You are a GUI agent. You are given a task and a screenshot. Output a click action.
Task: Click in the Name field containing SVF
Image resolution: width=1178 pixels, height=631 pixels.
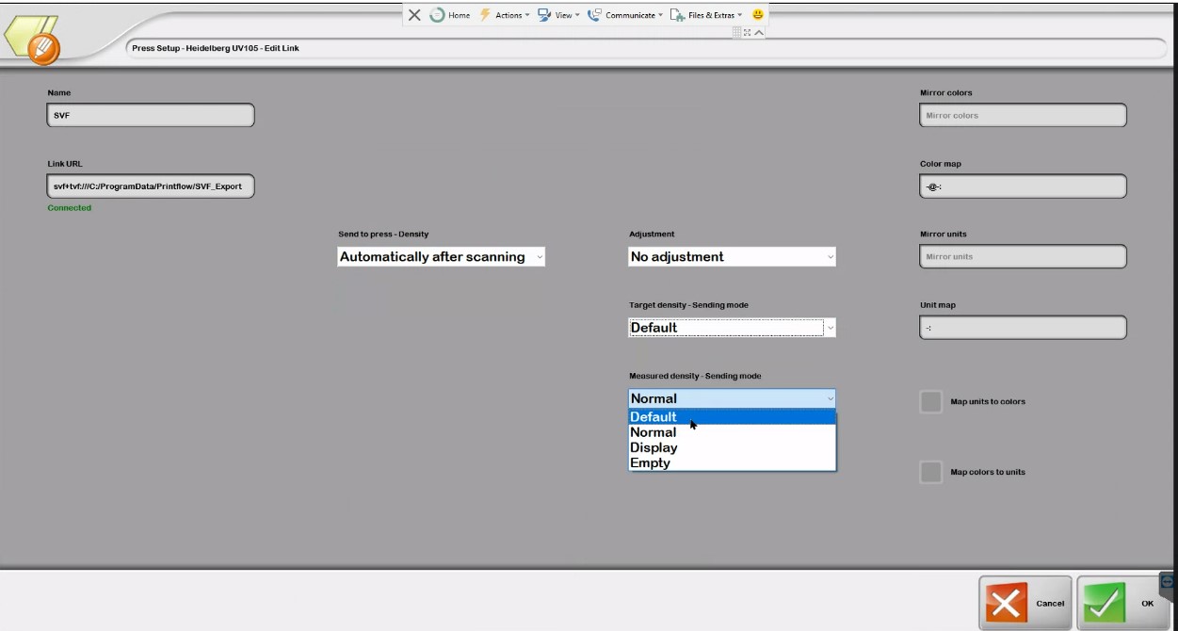(x=151, y=116)
